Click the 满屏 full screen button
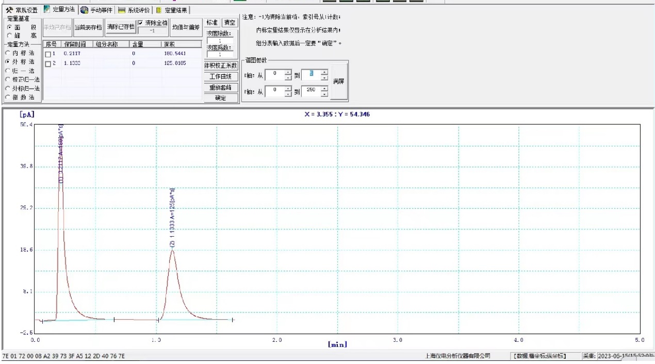The height and width of the screenshot is (364, 655). point(338,82)
